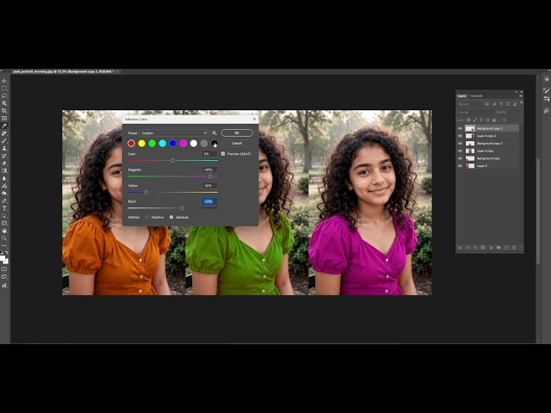Screen dimensions: 551x413
Task: Click the Yellow slider handle
Action: pos(146,192)
